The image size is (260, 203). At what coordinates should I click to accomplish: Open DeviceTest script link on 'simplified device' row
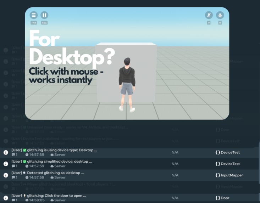(x=227, y=164)
